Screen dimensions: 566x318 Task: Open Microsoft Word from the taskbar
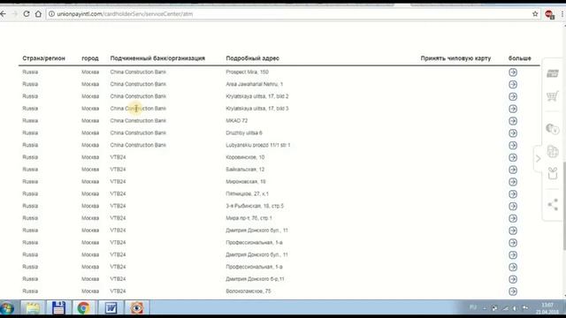click(x=111, y=308)
